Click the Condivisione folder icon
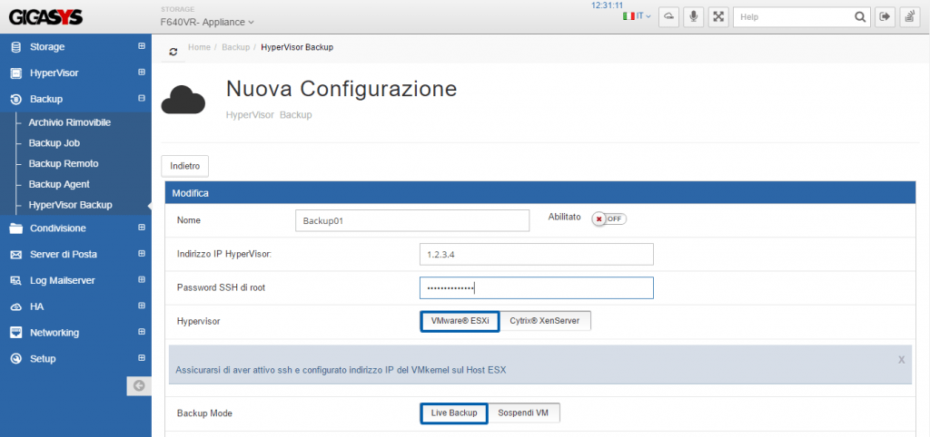 (16, 228)
